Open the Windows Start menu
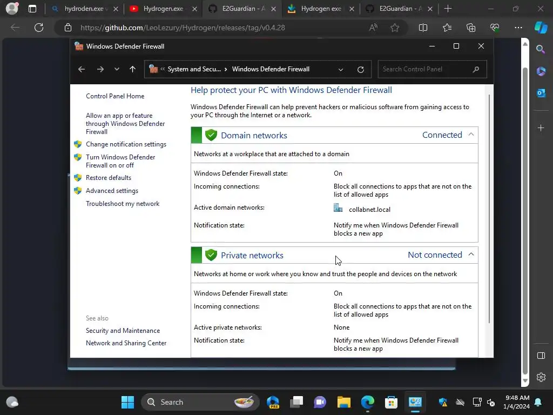 pos(127,402)
